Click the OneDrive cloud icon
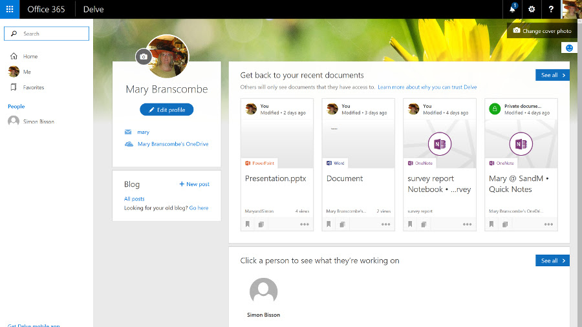Screen dimensions: 582x327 click(x=129, y=144)
